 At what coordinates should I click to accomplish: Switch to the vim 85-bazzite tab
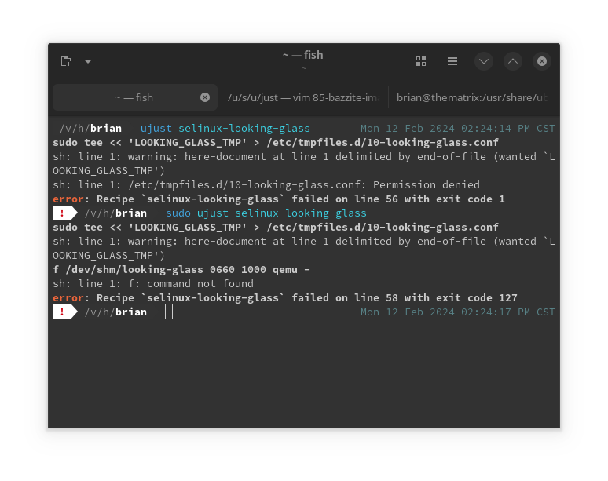[303, 97]
